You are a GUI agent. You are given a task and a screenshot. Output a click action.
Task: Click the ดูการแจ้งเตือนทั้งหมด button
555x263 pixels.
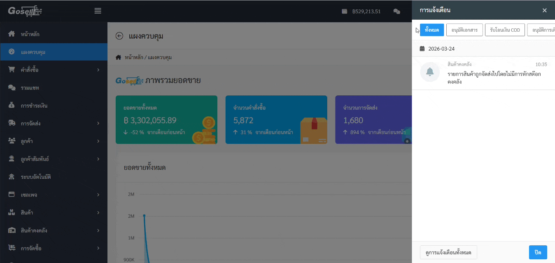click(448, 252)
